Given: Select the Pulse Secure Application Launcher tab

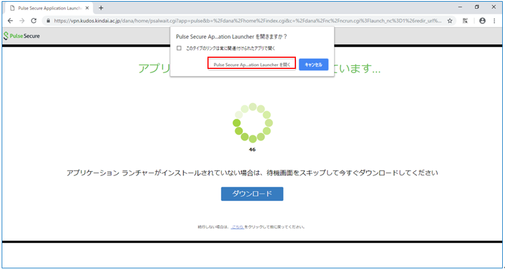Looking at the screenshot, I should pos(47,7).
